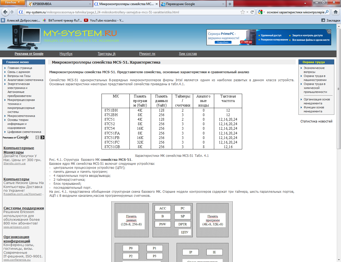Open the Rozetka.com.ua ad URL
Screen dimensions: 341x262
[23, 194]
